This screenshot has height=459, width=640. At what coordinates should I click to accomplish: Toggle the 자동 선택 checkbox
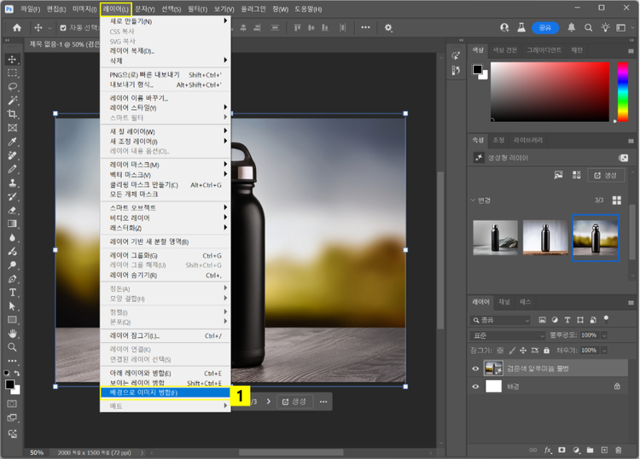(62, 27)
